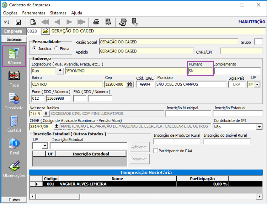Click the printer icon in toolbar
This screenshot has height=204, width=267.
(96, 22)
